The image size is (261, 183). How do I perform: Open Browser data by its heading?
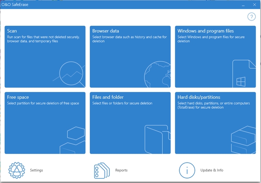(106, 31)
